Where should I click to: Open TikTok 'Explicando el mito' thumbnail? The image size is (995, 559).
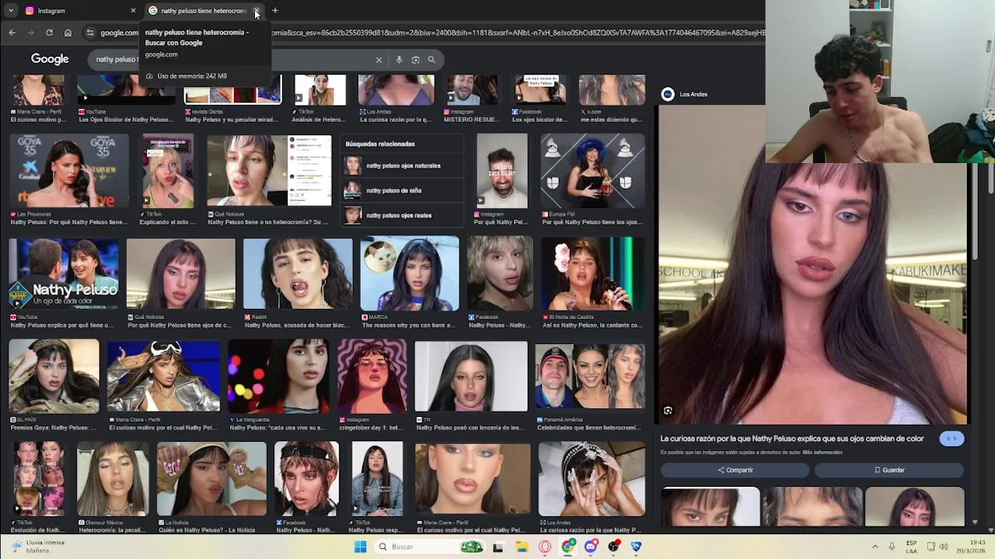[168, 170]
